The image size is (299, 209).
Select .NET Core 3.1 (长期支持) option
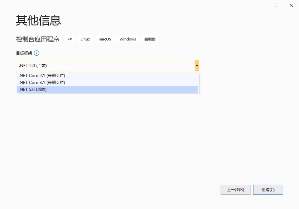[108, 83]
